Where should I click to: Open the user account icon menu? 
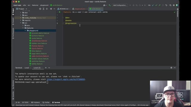pyautogui.click(x=105, y=5)
